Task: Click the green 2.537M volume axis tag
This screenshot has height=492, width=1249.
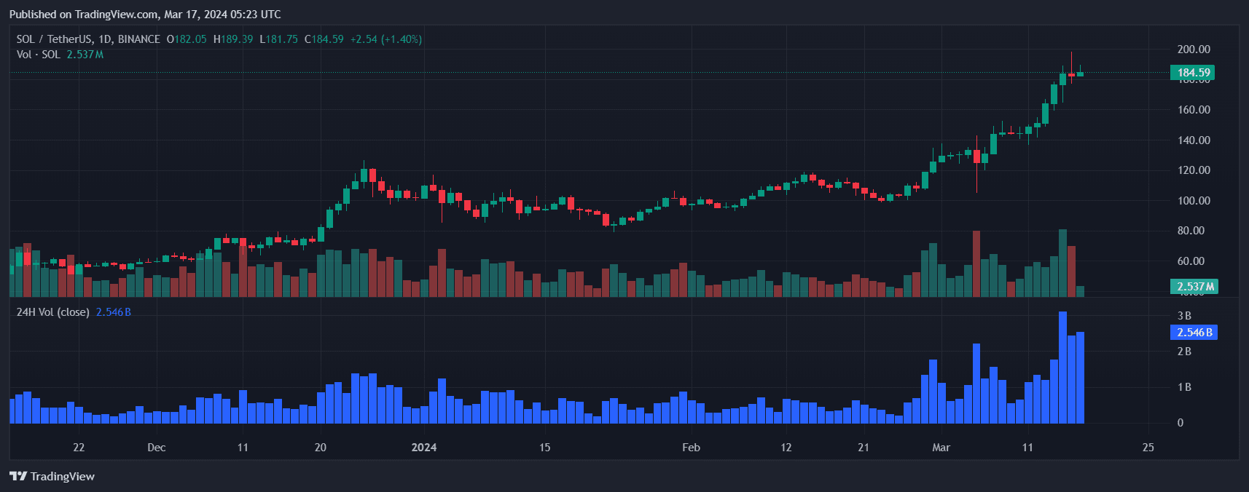Action: [x=1194, y=287]
